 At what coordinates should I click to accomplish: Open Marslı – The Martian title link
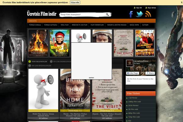[x=75, y=115]
